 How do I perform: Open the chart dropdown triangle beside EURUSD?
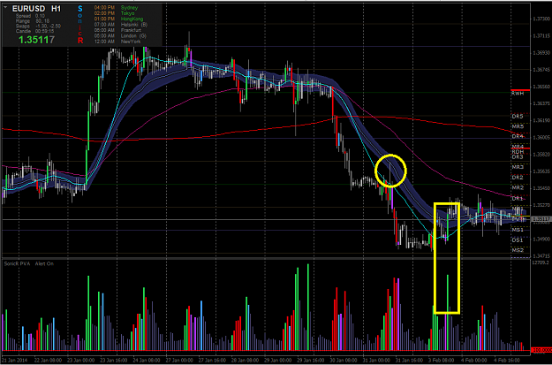(5, 7)
